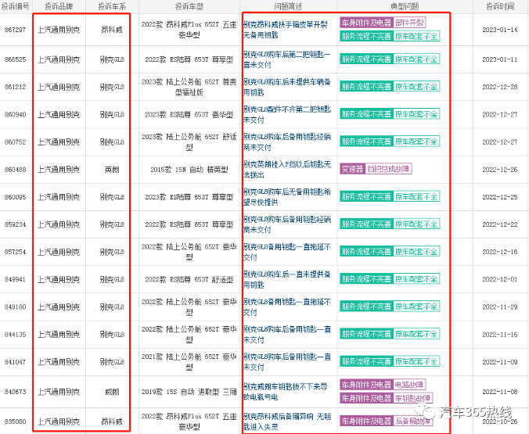Open the issue description link in row 857254
529x434 pixels.
[x=287, y=252]
